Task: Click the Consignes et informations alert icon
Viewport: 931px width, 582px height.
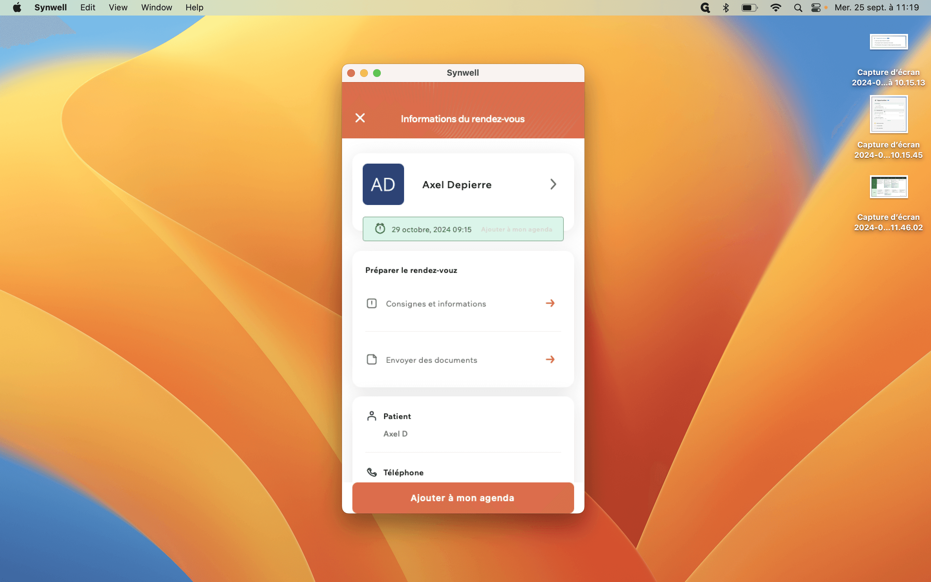Action: [x=372, y=303]
